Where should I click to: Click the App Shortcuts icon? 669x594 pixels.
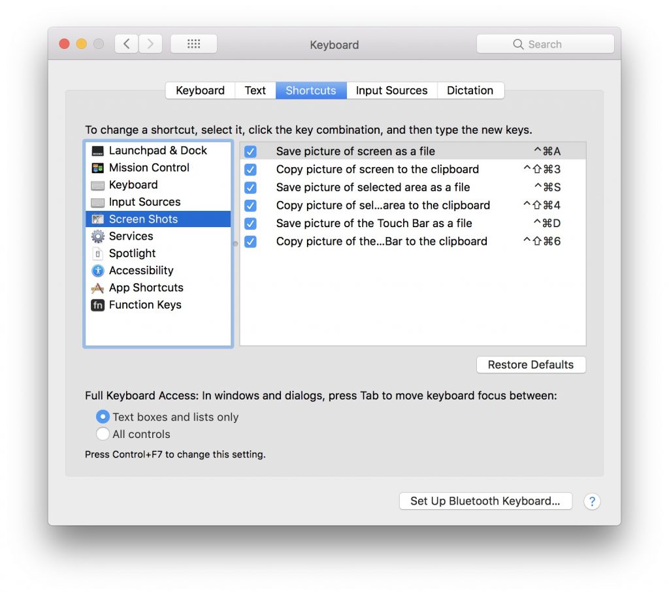(x=98, y=288)
